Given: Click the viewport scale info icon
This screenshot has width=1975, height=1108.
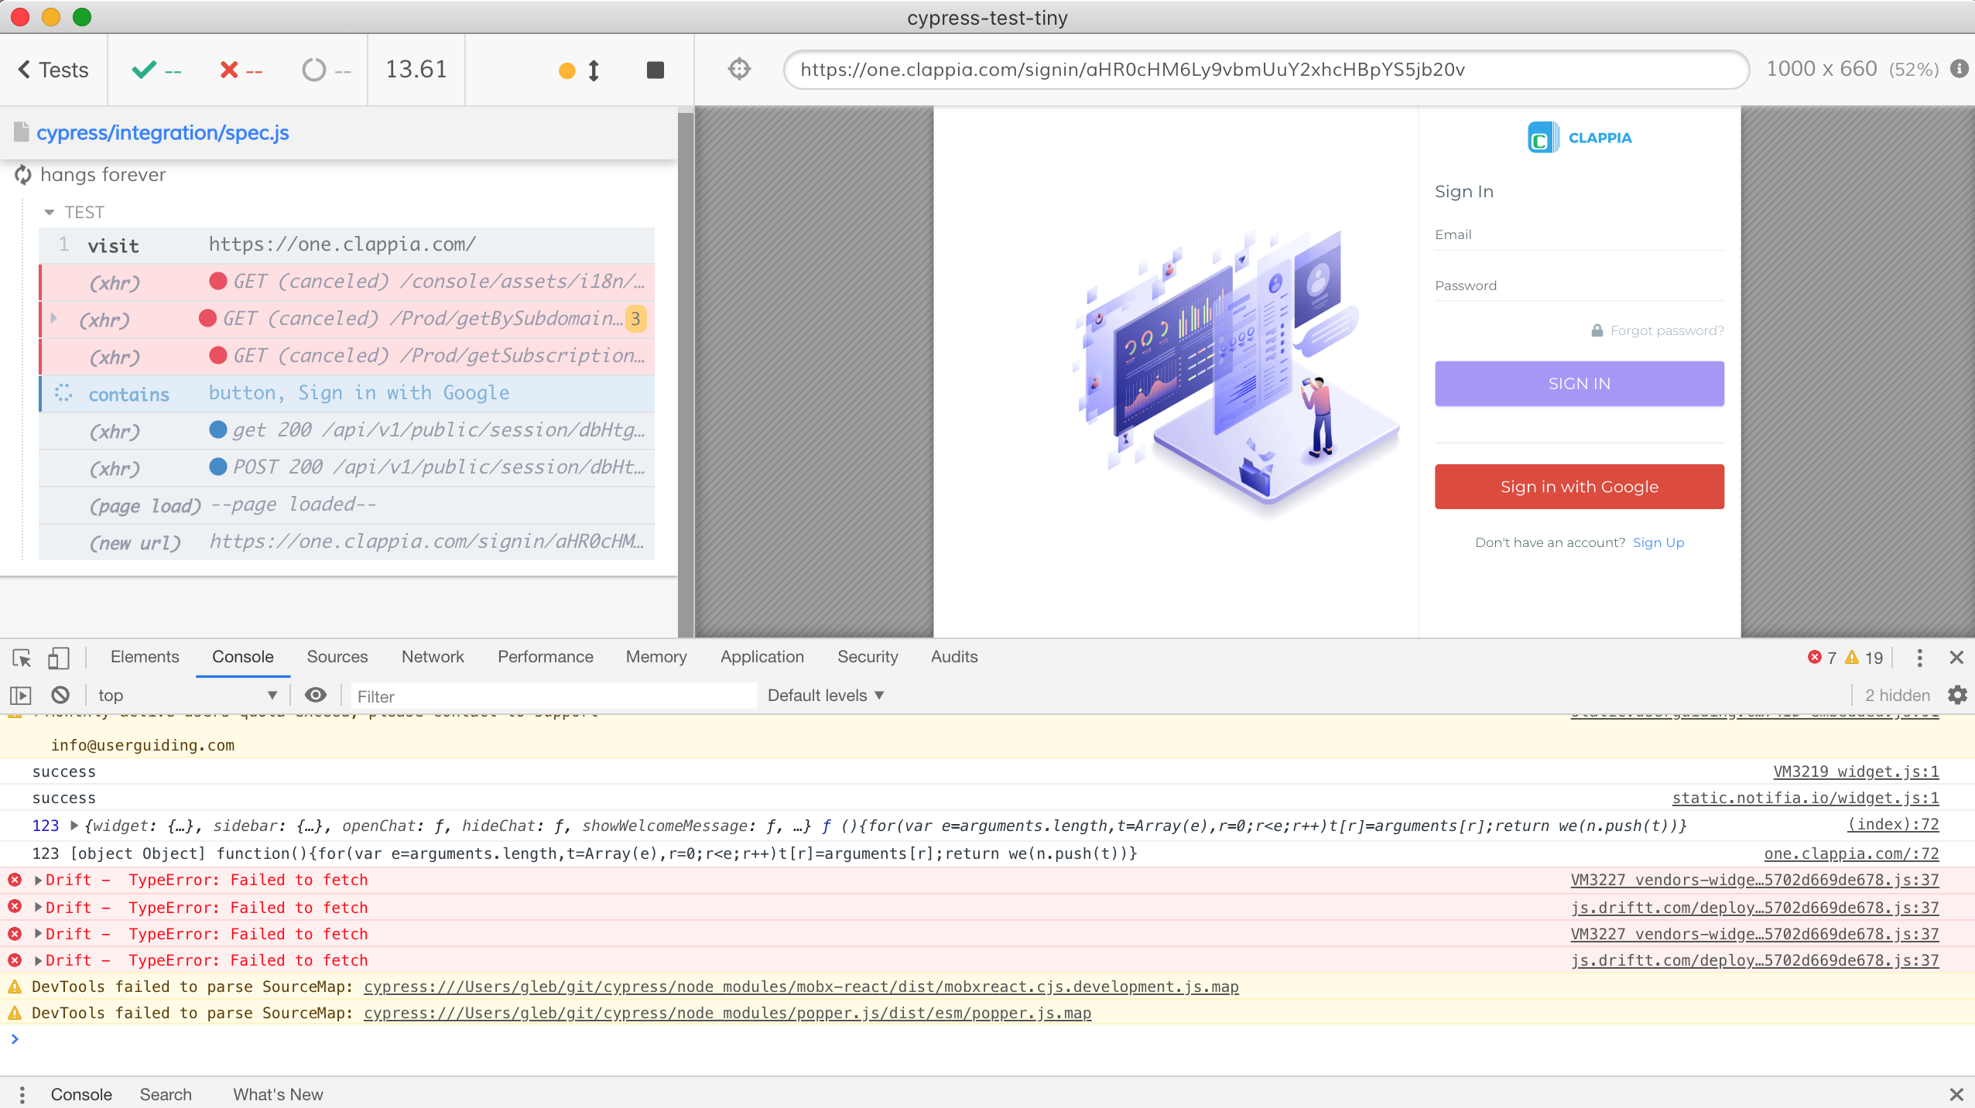Looking at the screenshot, I should (1960, 70).
